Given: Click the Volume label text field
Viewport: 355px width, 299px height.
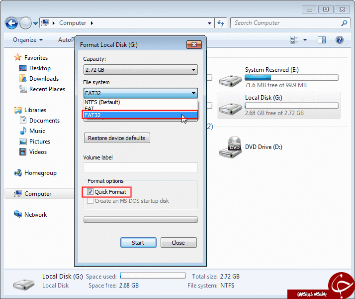Looking at the screenshot, I should tap(141, 167).
